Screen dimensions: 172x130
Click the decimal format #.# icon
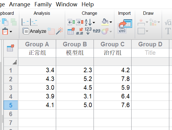(x=80, y=31)
